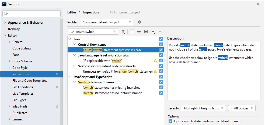Open the inspection filter funnel menu
This screenshot has width=265, height=125.
click(x=123, y=32)
